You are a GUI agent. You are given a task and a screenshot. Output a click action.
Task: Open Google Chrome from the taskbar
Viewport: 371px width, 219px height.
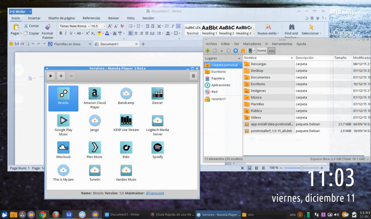(x=43, y=215)
